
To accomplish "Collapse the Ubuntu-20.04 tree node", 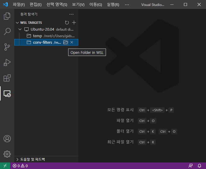I will tap(20, 29).
